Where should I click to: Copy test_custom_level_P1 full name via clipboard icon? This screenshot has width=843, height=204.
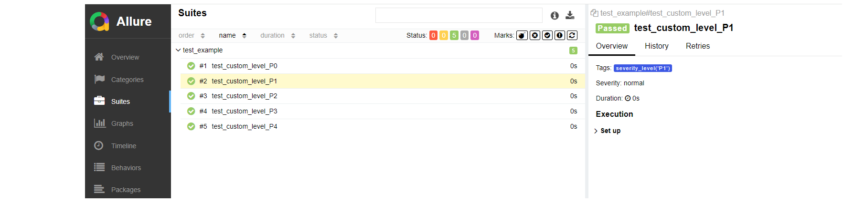point(594,13)
